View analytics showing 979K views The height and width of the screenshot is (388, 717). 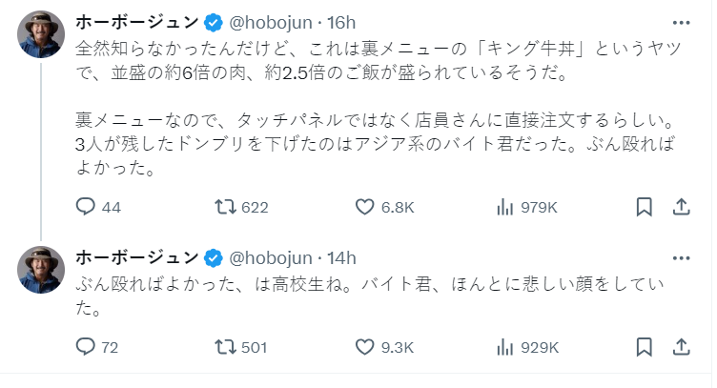point(505,207)
